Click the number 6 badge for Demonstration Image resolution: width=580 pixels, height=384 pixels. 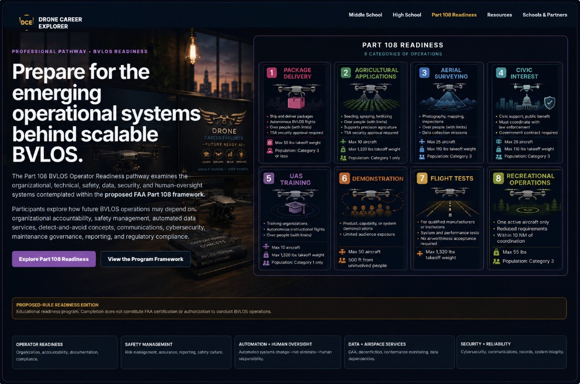point(345,178)
